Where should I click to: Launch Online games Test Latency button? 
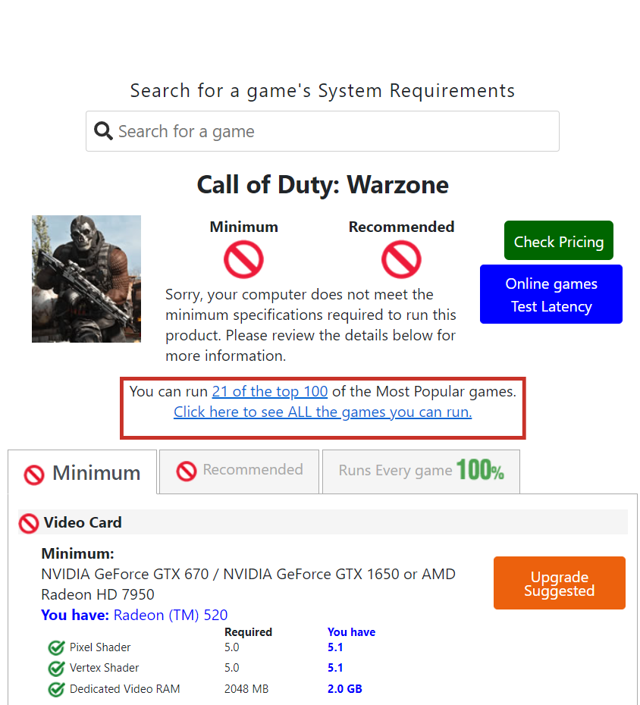[551, 294]
